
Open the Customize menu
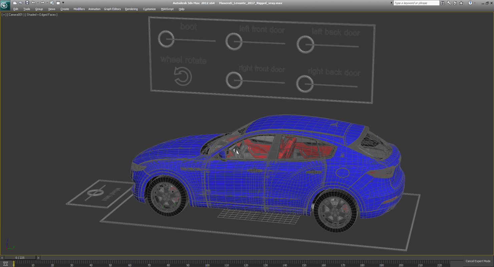point(150,9)
